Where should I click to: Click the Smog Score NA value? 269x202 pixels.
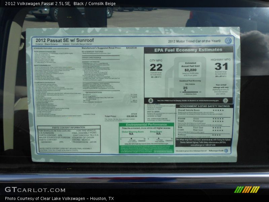point(158,134)
